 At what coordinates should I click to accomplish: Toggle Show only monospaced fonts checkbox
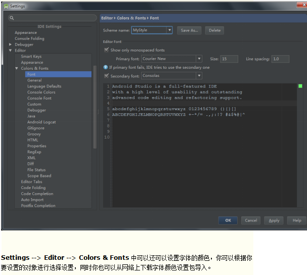coord(106,50)
